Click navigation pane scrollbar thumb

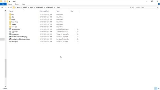(x=5, y=68)
